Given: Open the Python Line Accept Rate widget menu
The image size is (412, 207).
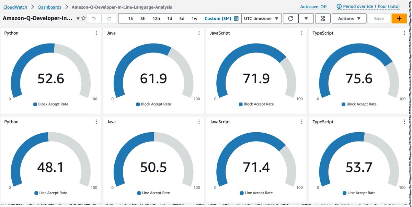Looking at the screenshot, I should (x=96, y=122).
